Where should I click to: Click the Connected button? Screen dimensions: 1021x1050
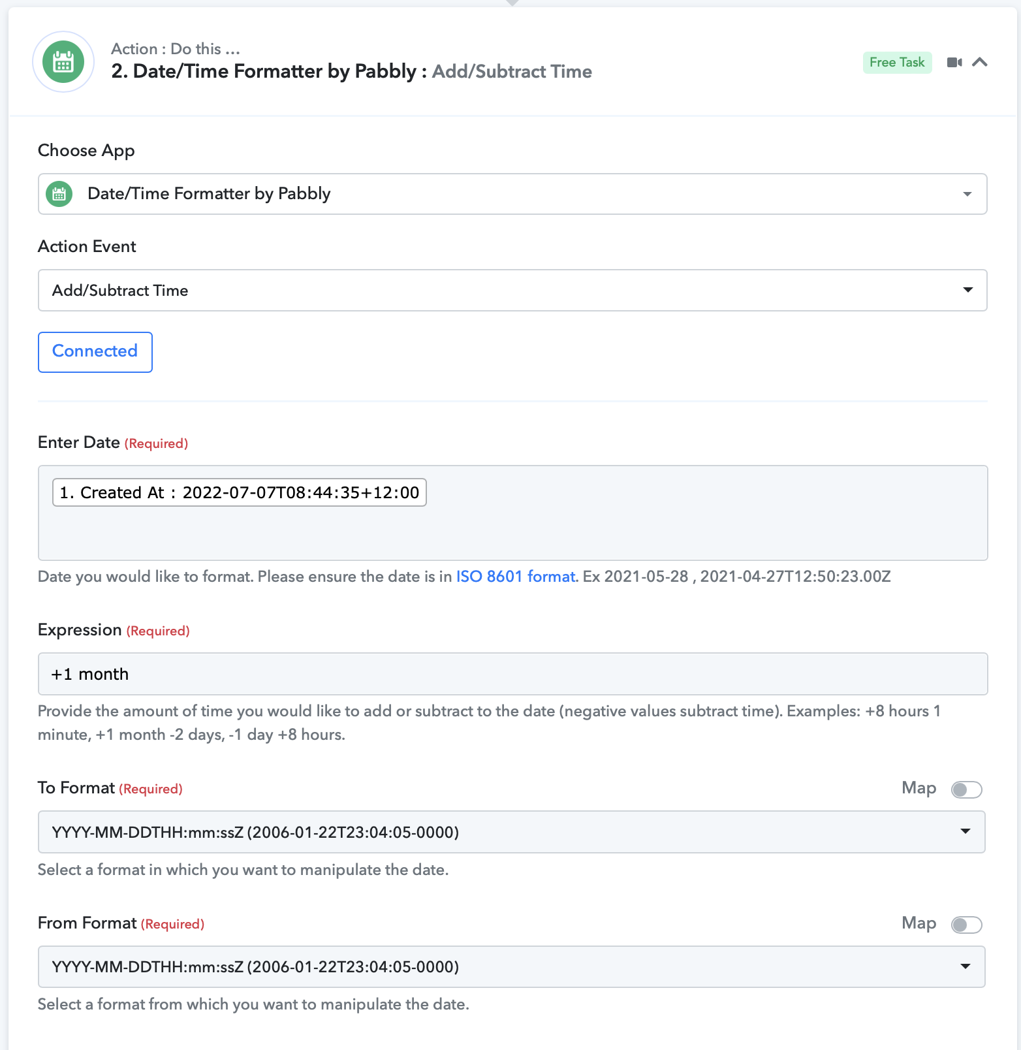pos(95,352)
